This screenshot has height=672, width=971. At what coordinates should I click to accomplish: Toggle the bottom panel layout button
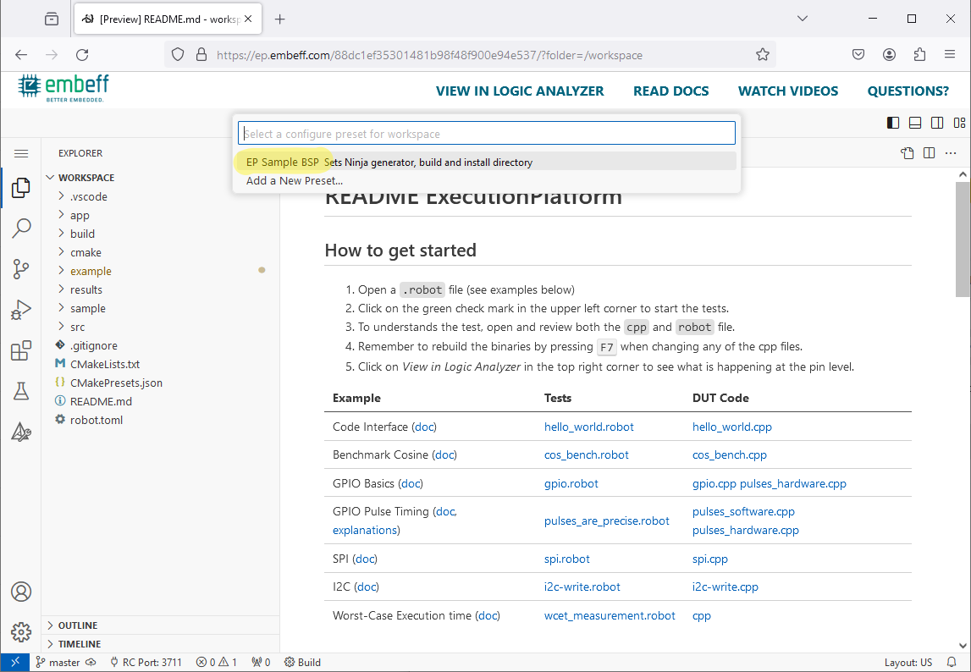coord(915,123)
